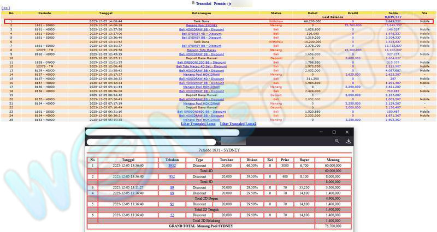The width and height of the screenshot is (437, 232).
Task: Close the Periode 1831 SYDNEY popup window
Action: point(346,132)
